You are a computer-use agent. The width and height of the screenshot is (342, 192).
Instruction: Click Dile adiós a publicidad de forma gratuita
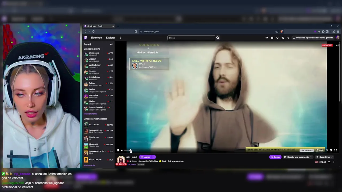(313, 38)
